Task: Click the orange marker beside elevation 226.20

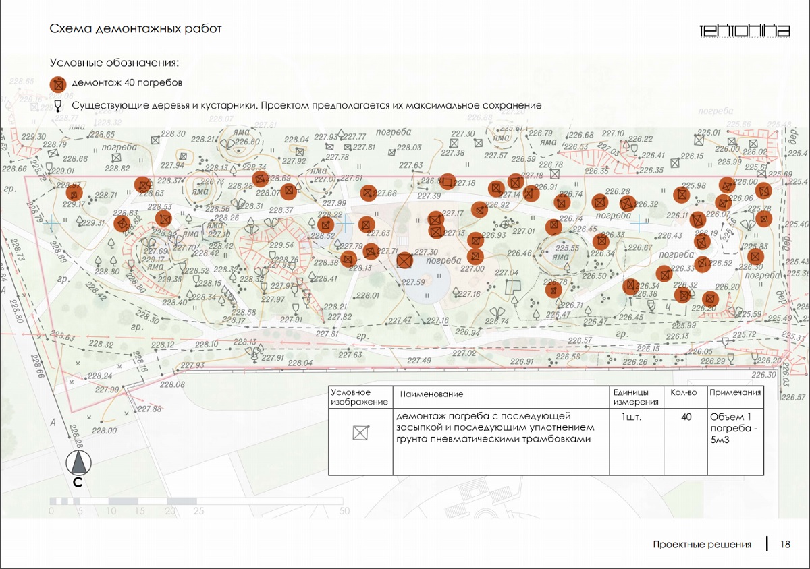Action: click(x=709, y=299)
